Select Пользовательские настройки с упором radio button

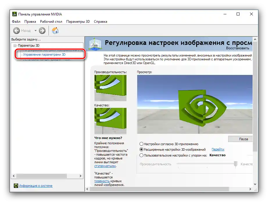coord(141,155)
